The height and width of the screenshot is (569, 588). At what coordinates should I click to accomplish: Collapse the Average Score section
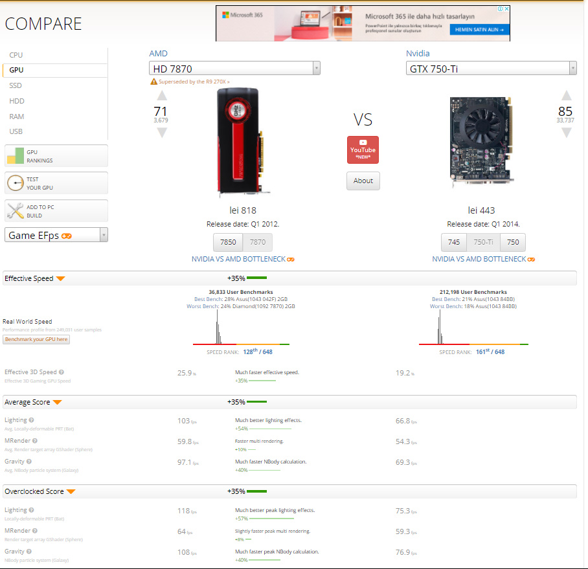[58, 402]
